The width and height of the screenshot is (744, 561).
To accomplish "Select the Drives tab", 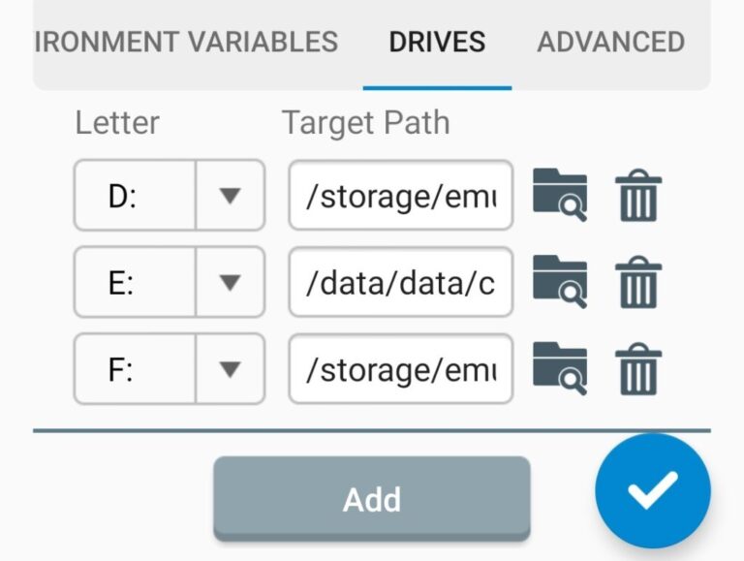I will [x=437, y=43].
